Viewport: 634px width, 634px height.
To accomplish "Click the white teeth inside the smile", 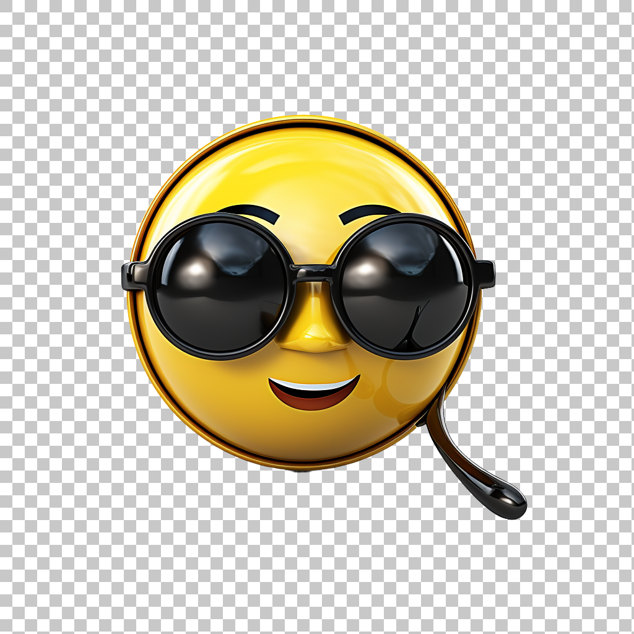I will pyautogui.click(x=313, y=387).
